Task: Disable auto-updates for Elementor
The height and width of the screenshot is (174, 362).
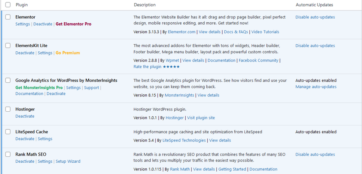Action: pyautogui.click(x=315, y=17)
